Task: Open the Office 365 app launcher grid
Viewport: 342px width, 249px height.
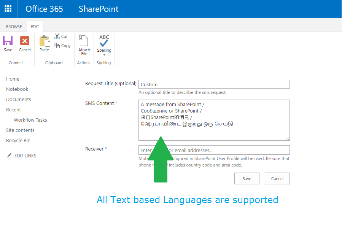Action: 8,9
